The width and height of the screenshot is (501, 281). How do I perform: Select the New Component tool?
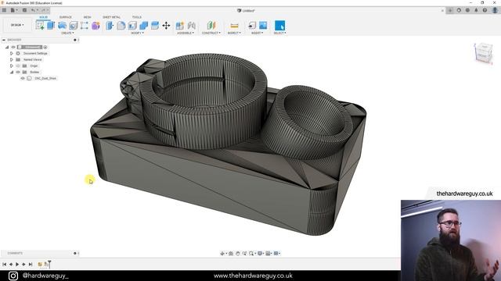(180, 26)
